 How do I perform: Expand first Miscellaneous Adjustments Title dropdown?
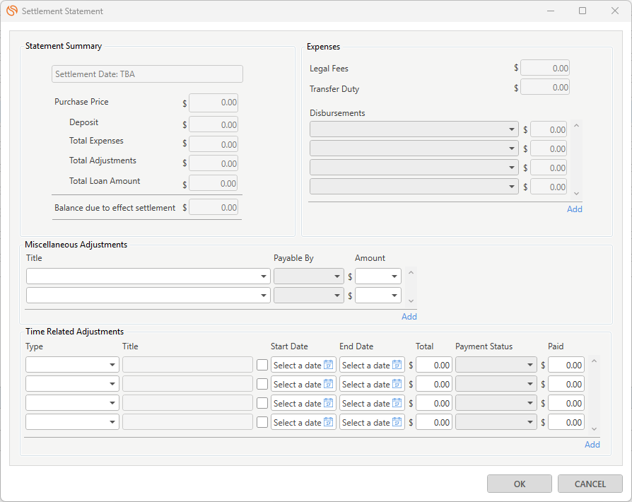coord(148,276)
